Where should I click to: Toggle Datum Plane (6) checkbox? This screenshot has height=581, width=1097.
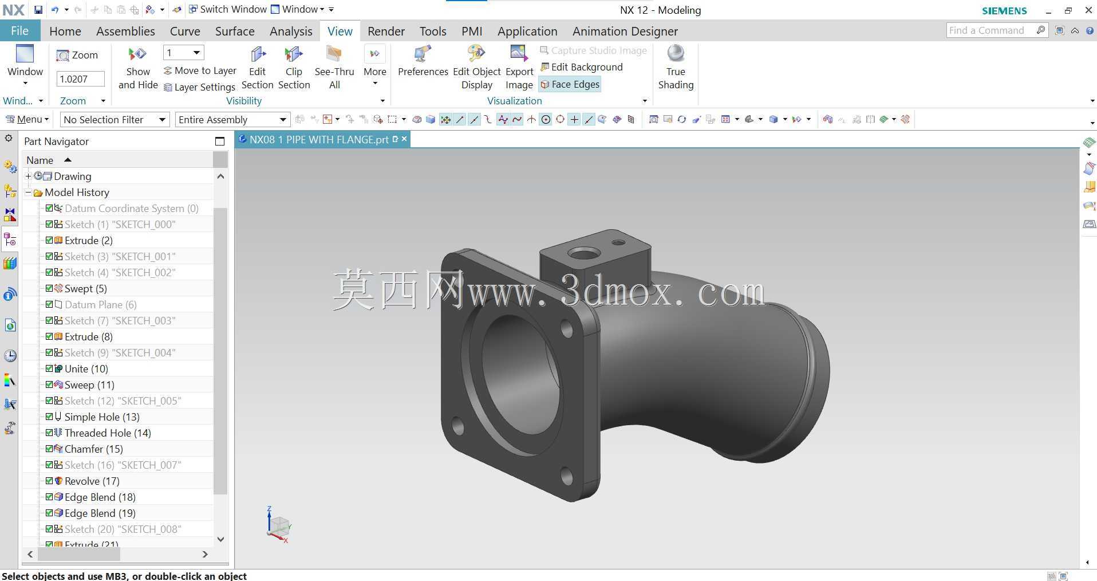point(49,304)
